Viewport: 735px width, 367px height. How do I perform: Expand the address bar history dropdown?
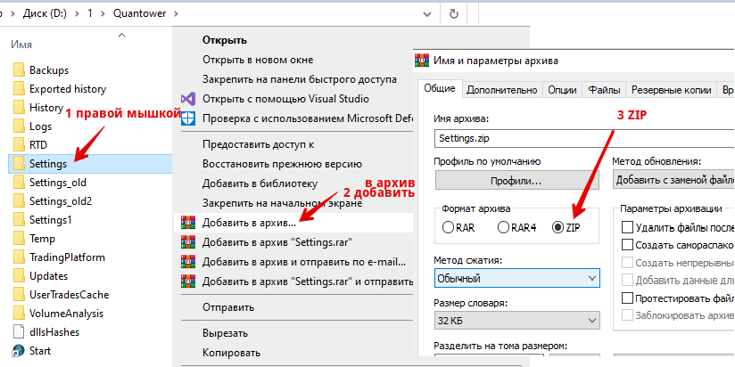tap(427, 14)
